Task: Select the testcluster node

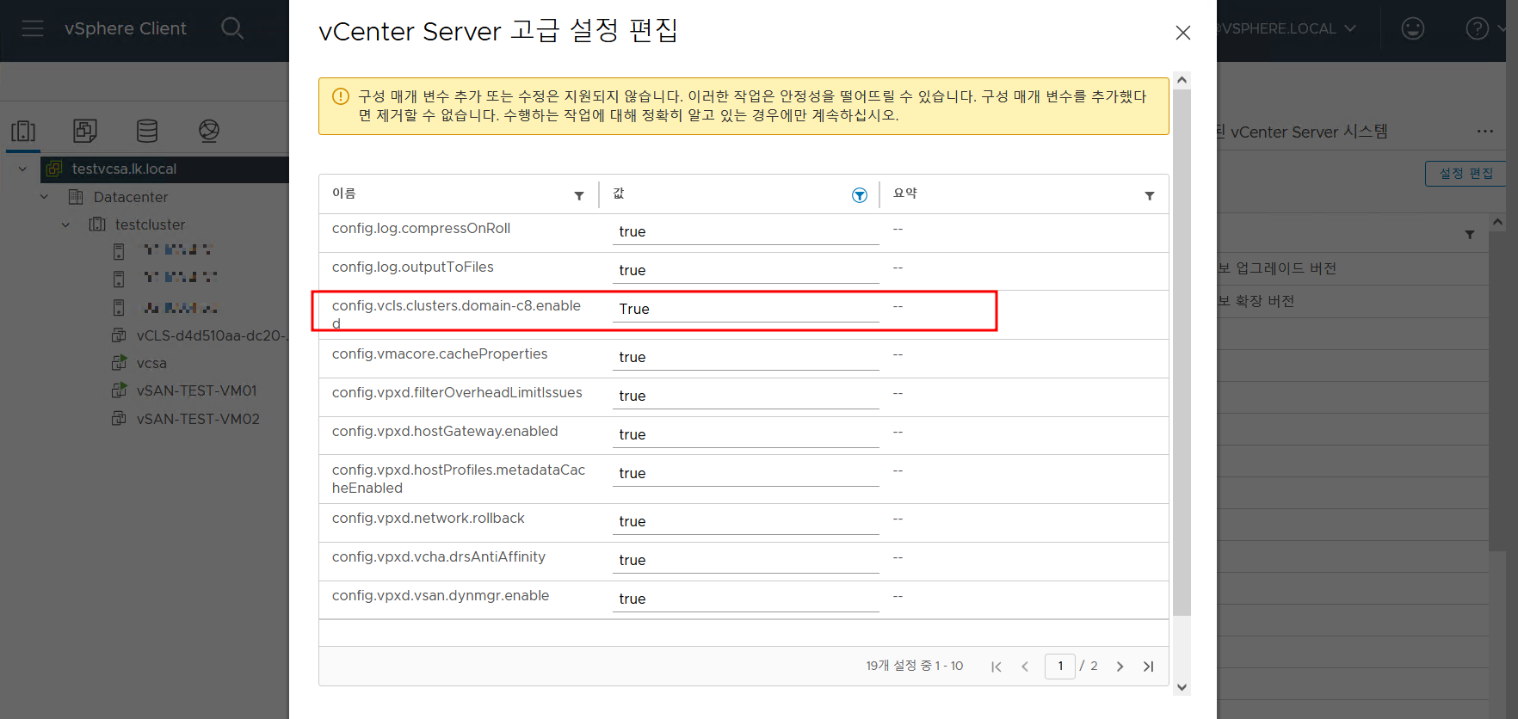Action: [150, 224]
